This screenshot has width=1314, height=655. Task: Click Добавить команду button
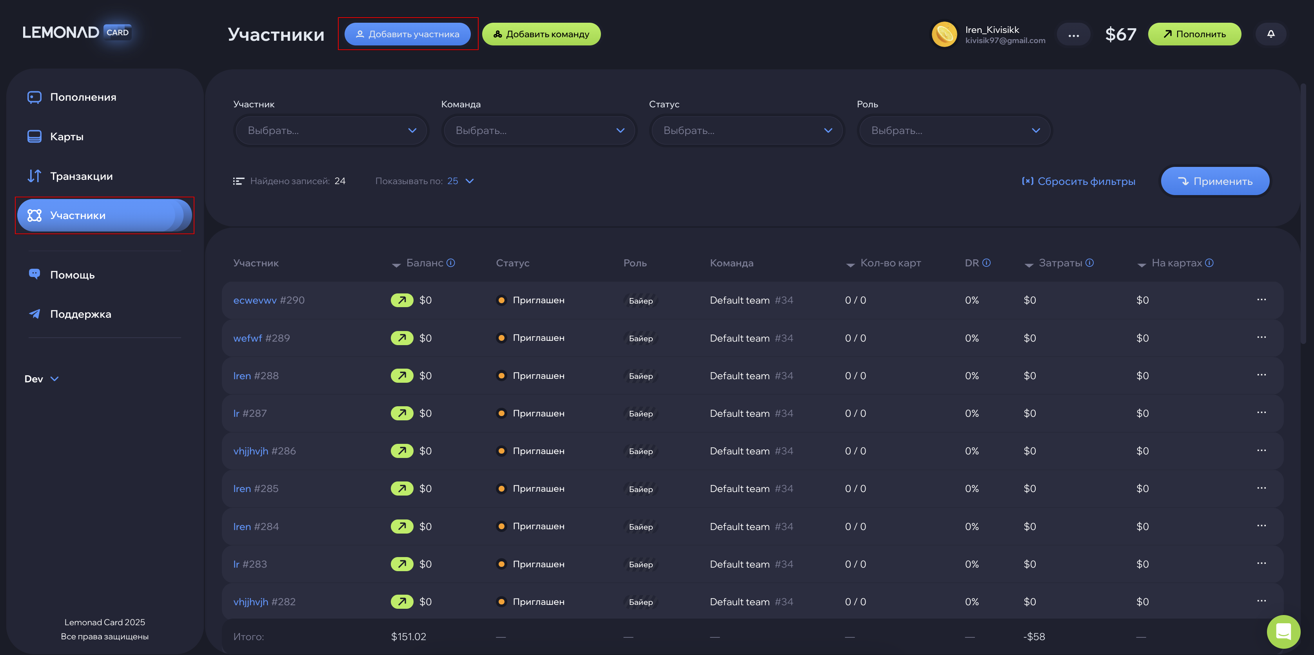pos(541,34)
